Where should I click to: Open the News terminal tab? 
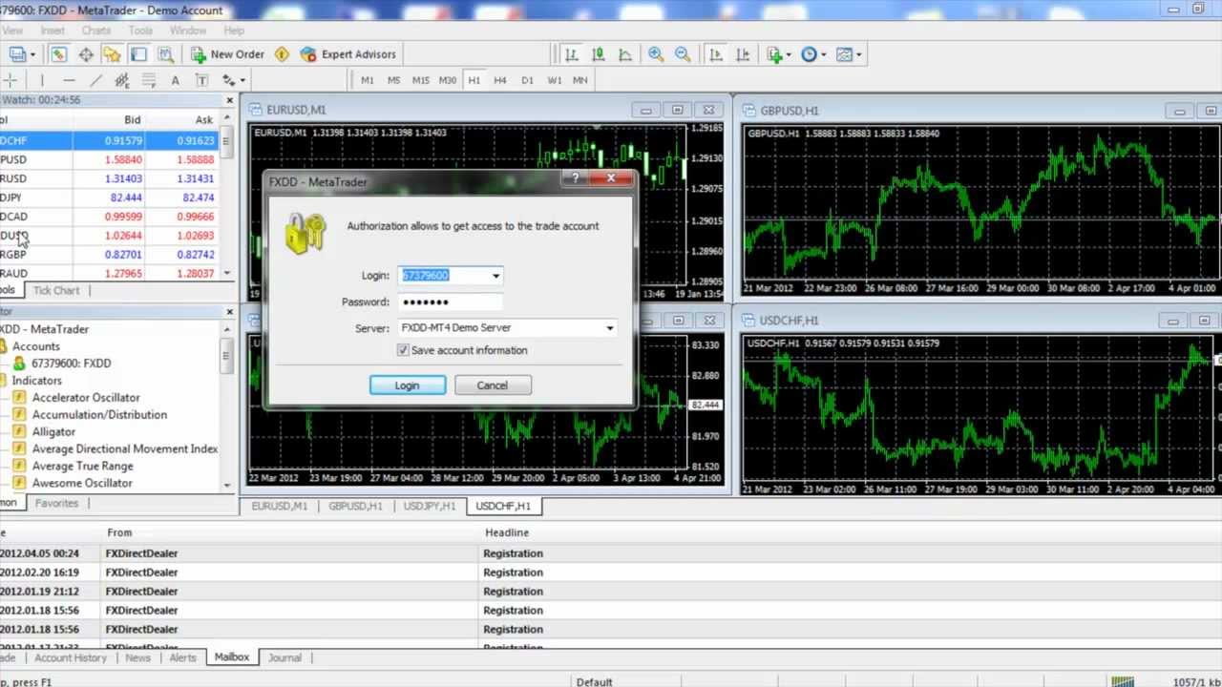coord(137,657)
